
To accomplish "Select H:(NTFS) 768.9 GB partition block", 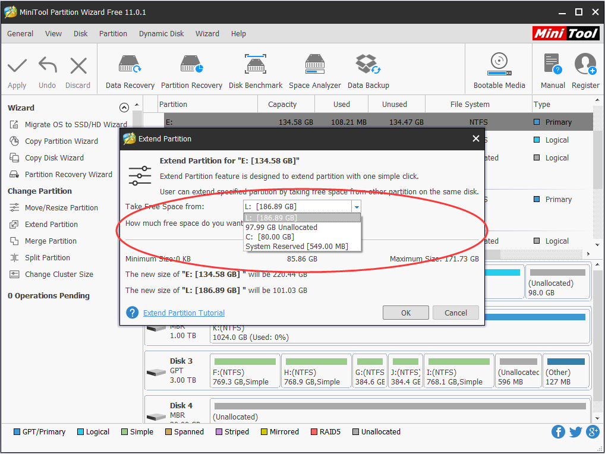I will click(x=316, y=371).
